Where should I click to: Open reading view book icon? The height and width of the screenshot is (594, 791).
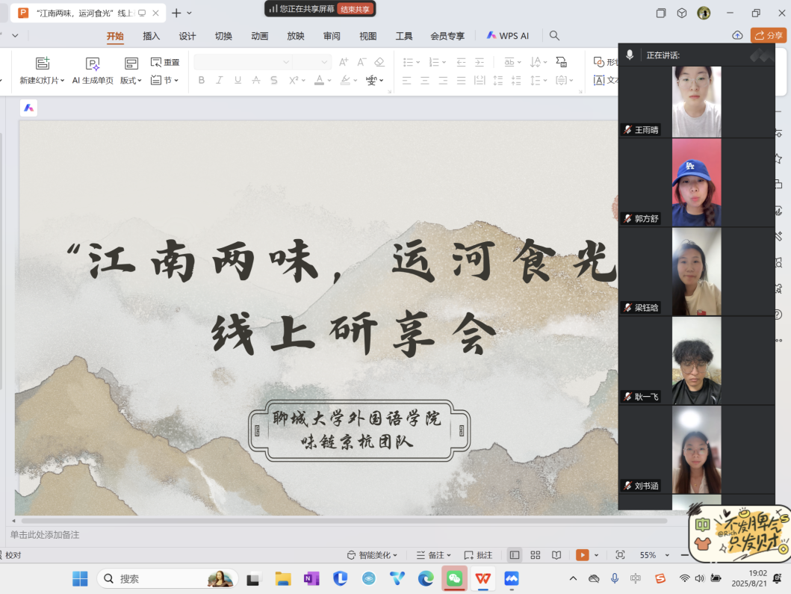(556, 555)
